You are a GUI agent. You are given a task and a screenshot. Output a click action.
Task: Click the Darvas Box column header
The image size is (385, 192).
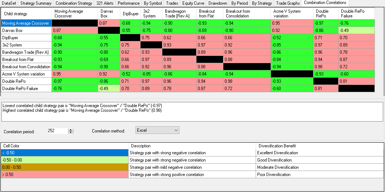click(109, 13)
